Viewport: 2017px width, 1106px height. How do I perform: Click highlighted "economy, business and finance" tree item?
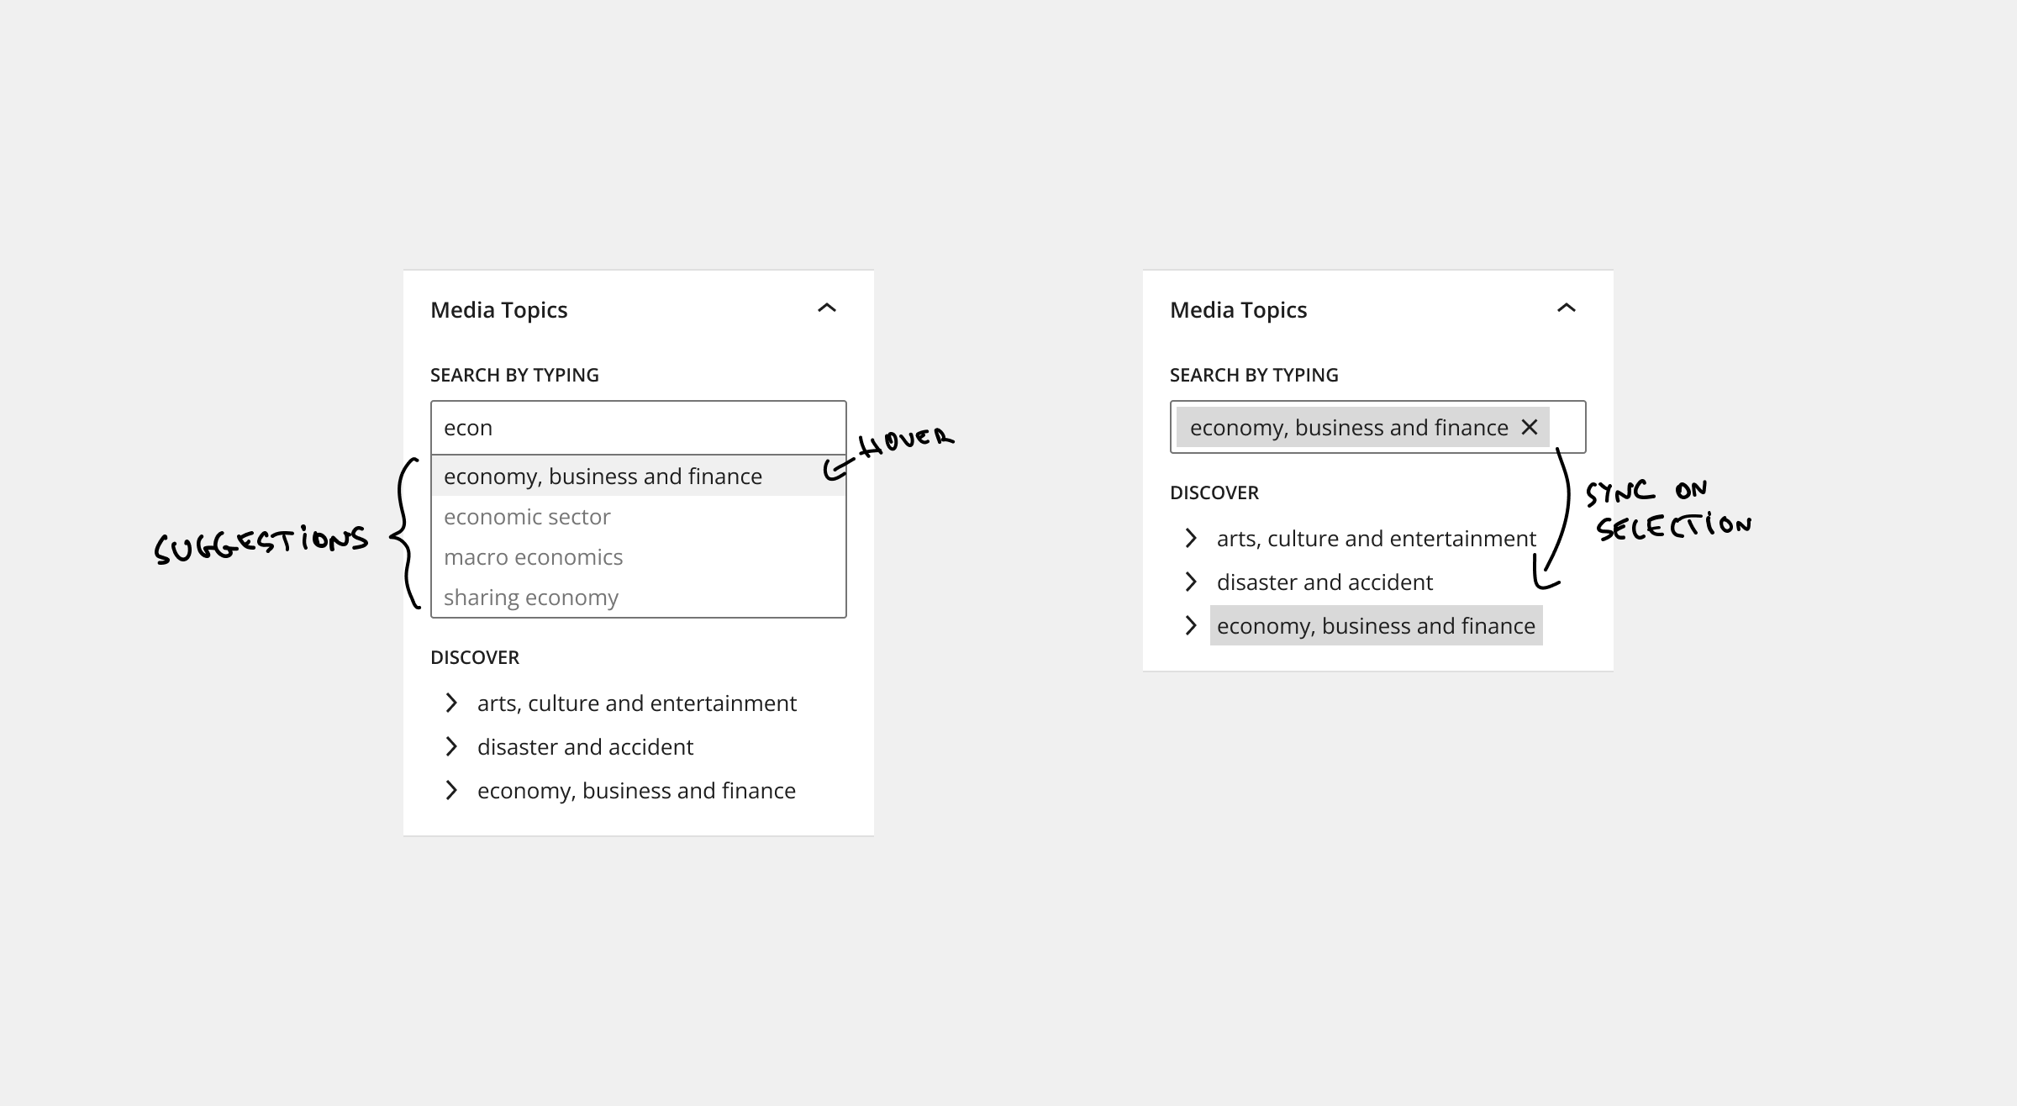point(1376,626)
